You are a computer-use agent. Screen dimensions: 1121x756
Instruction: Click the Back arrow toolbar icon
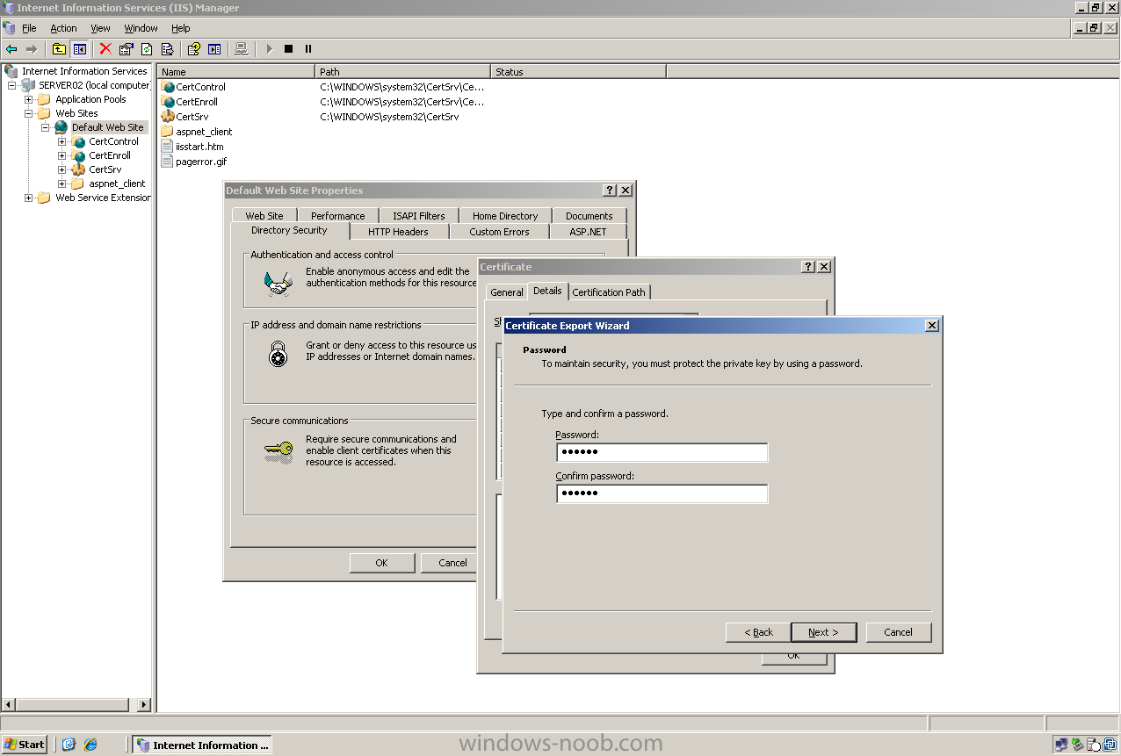11,49
